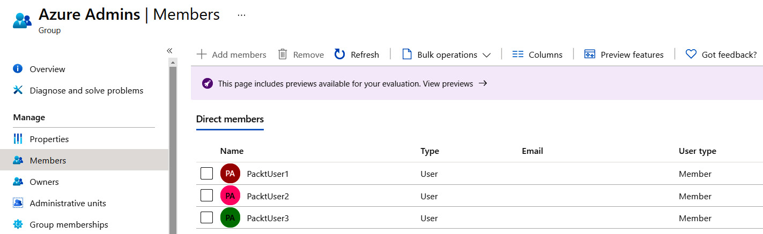
Task: Open Diagnose and solve problems
Action: tap(86, 90)
